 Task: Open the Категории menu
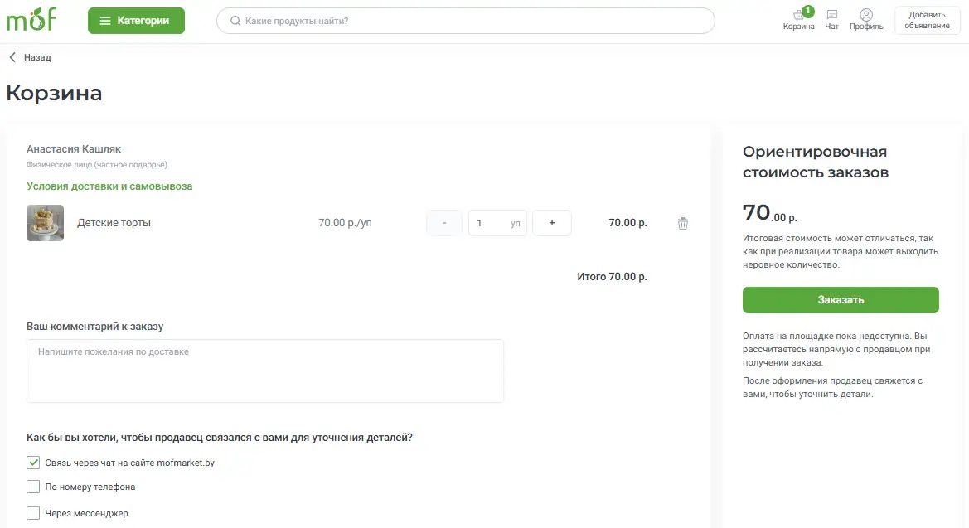pos(136,21)
